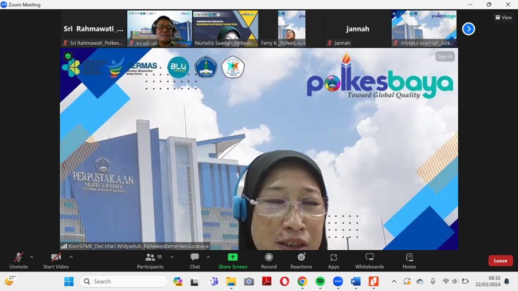Image resolution: width=518 pixels, height=291 pixels.
Task: Open the Participants panel
Action: [150, 261]
